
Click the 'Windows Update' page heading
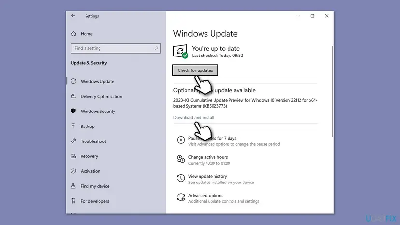tap(205, 34)
